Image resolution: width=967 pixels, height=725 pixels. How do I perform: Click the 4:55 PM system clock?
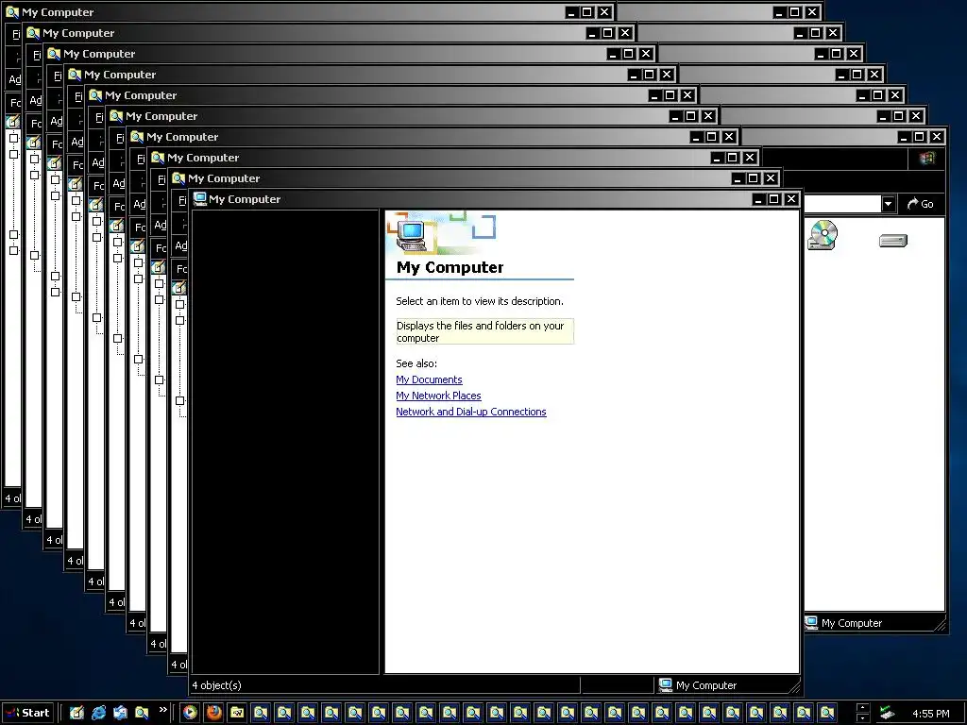930,714
